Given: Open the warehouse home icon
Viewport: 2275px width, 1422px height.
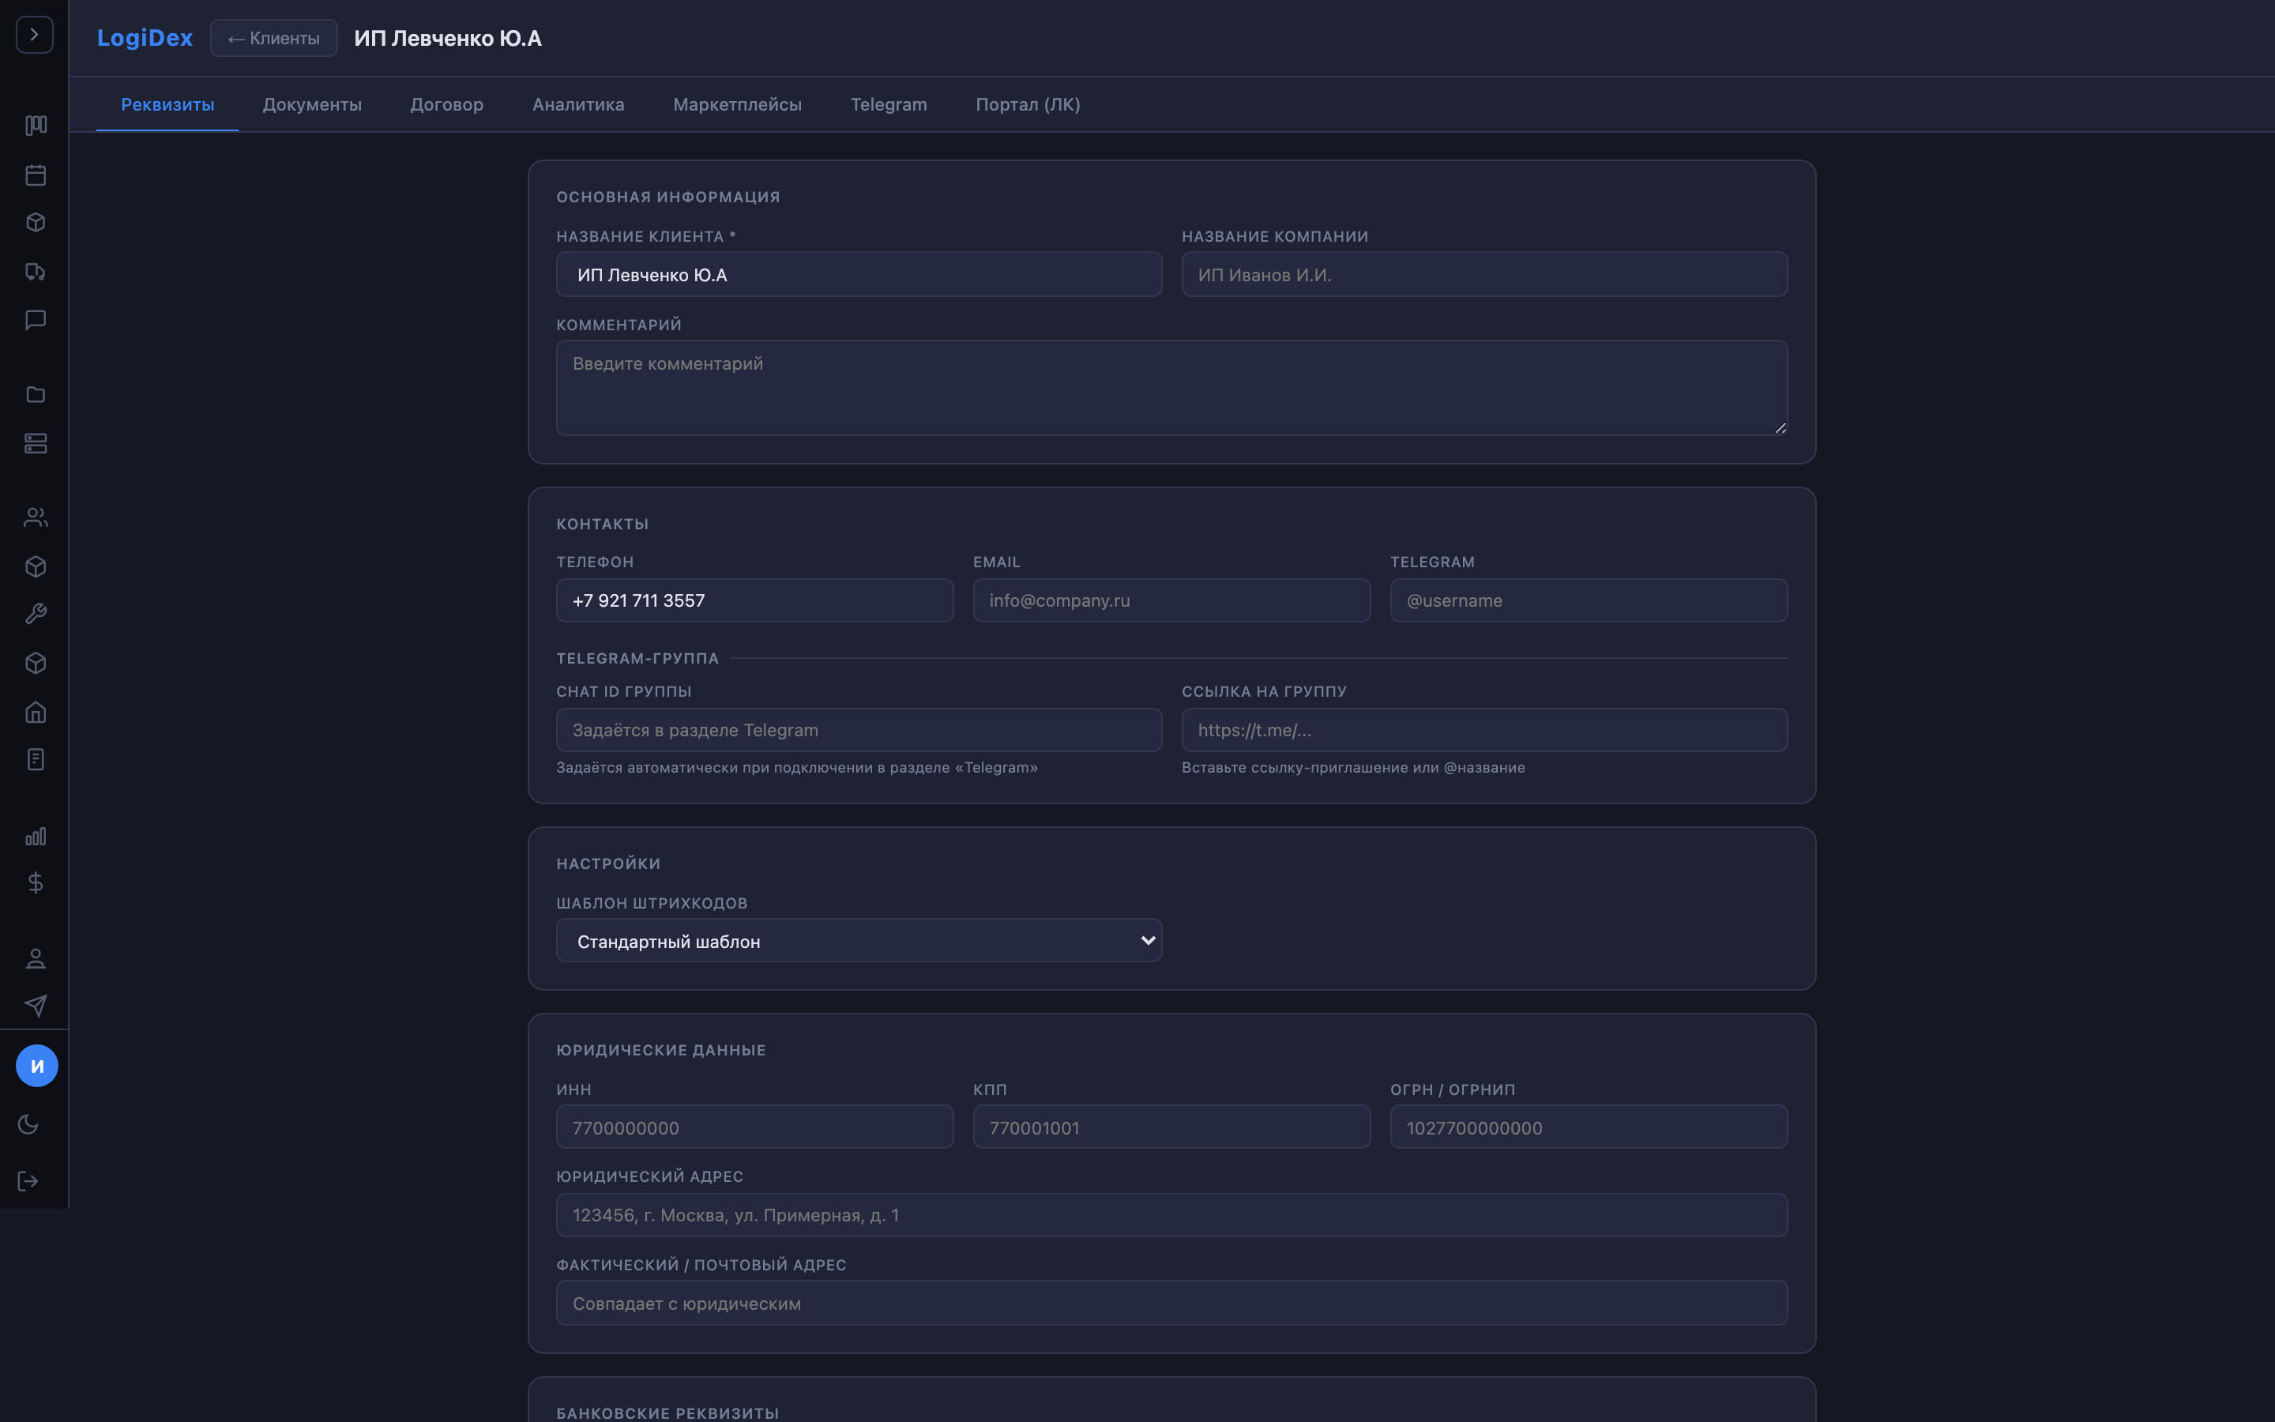Looking at the screenshot, I should click(x=35, y=712).
